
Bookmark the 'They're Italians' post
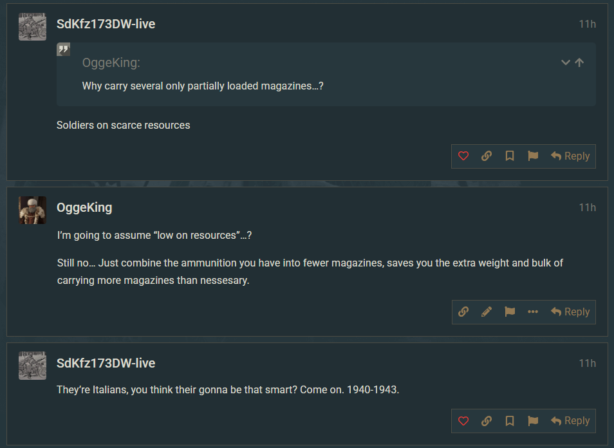click(510, 421)
